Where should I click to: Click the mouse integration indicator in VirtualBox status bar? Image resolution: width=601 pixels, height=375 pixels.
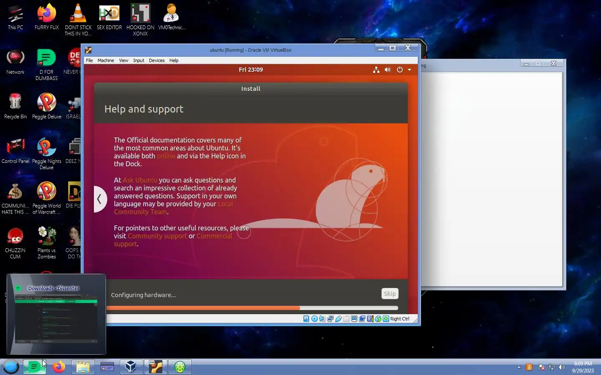tap(378, 319)
